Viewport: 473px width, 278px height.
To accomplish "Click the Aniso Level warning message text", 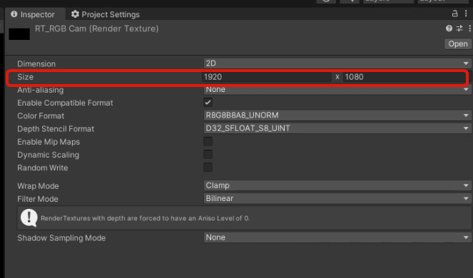I will tap(145, 218).
